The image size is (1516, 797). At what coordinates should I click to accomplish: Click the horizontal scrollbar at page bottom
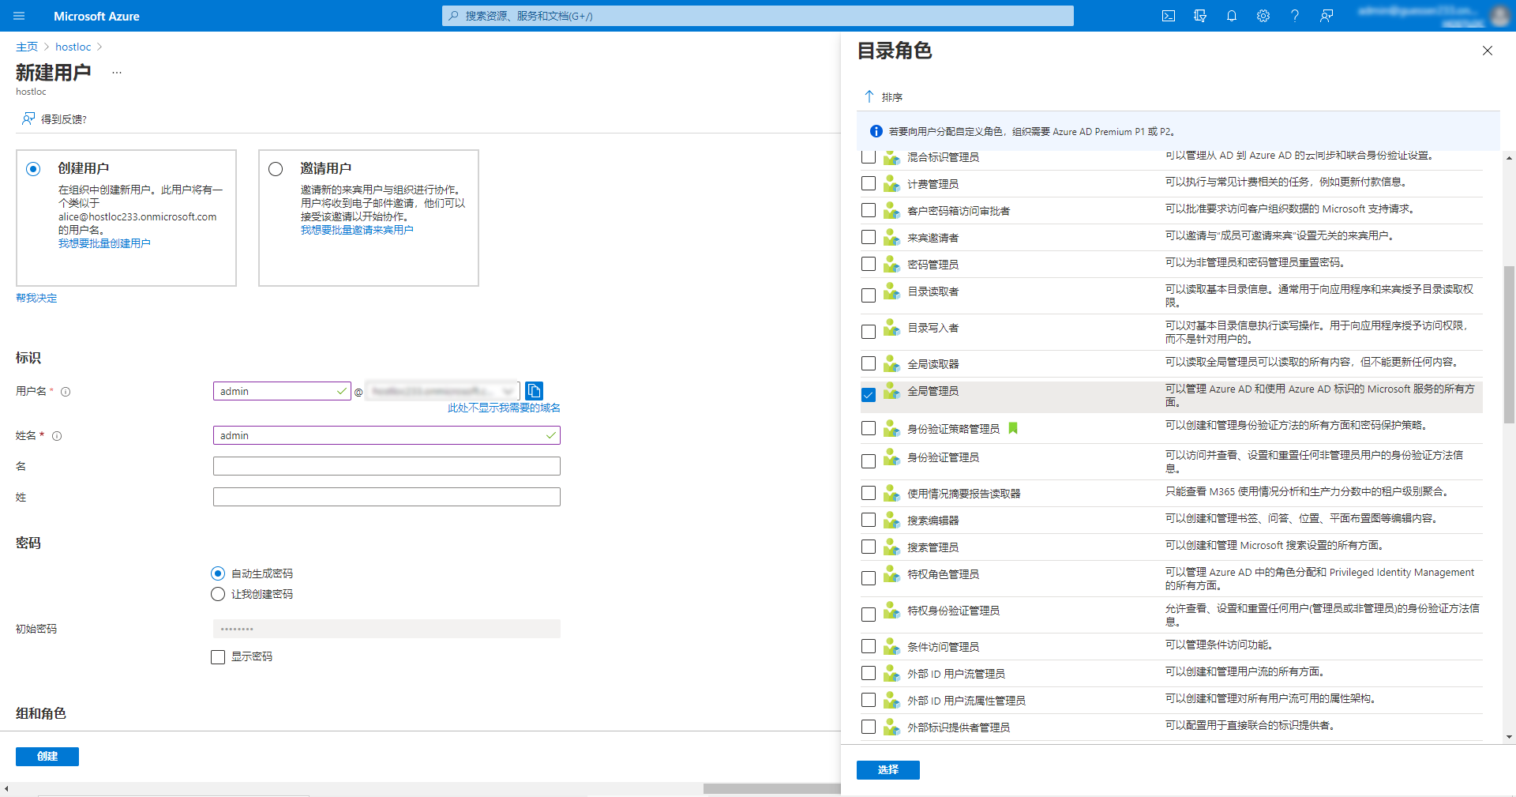(x=771, y=788)
